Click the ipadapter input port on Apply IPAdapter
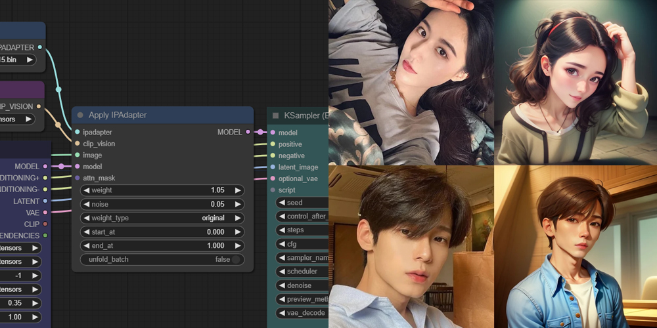 click(77, 133)
